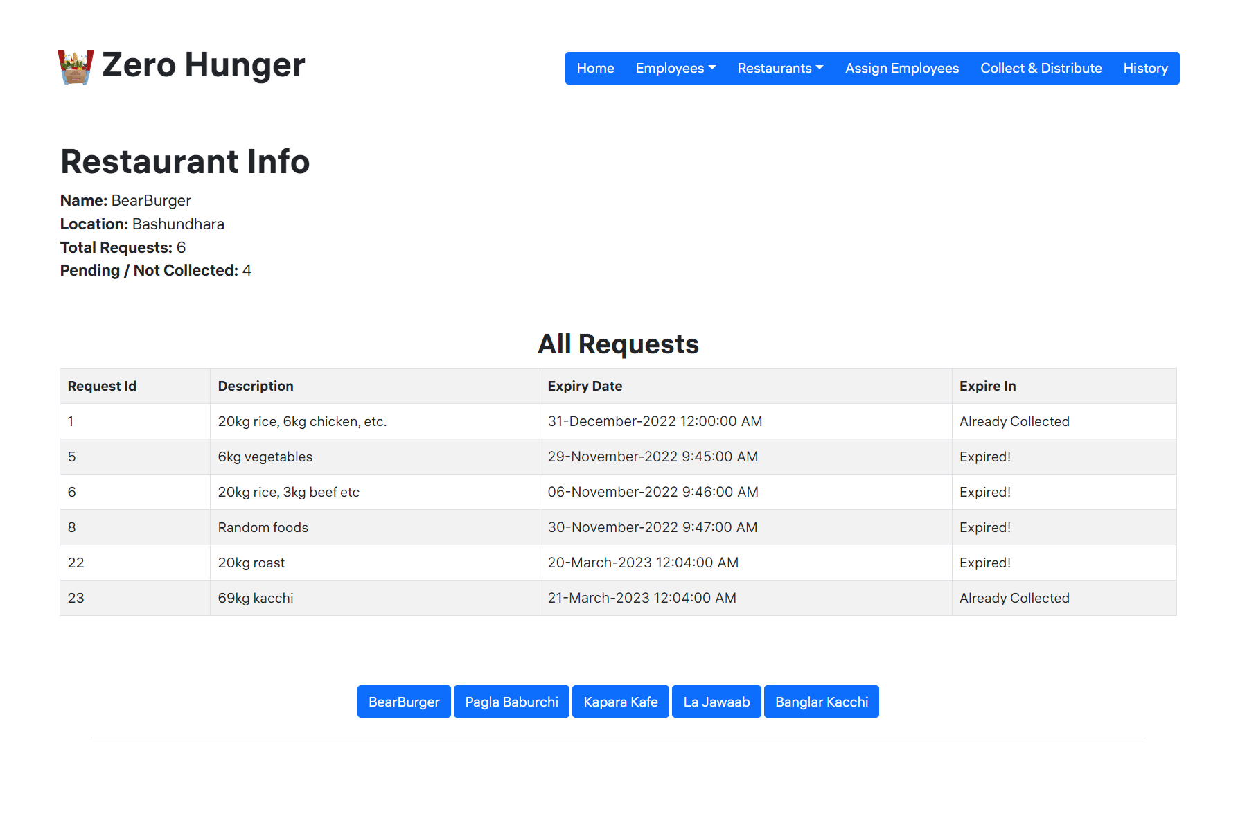Open the History page
The image size is (1238, 814).
coord(1144,69)
